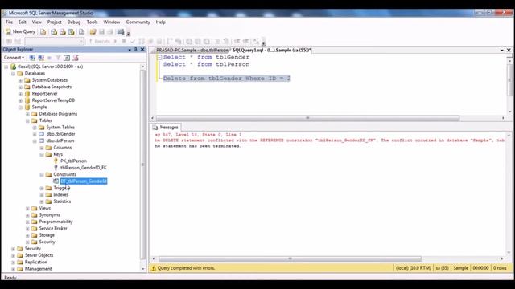The width and height of the screenshot is (515, 289).
Task: Click the 'Select * from tblPerson' query line
Action: pos(206,64)
